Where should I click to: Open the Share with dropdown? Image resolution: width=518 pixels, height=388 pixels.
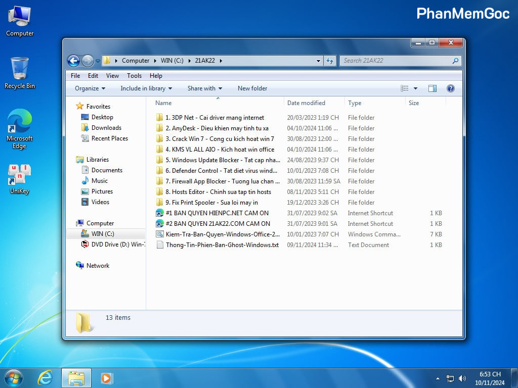click(x=204, y=88)
